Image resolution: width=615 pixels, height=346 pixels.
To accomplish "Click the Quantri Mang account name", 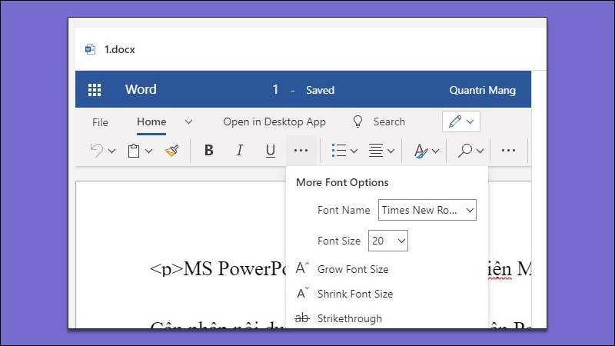I will pyautogui.click(x=483, y=90).
